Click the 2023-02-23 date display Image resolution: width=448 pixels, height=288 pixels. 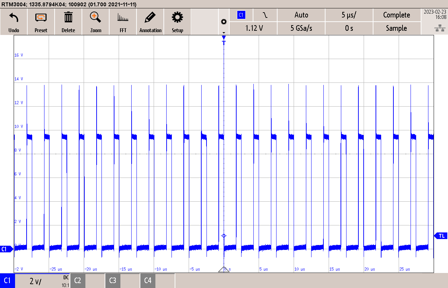(x=435, y=12)
